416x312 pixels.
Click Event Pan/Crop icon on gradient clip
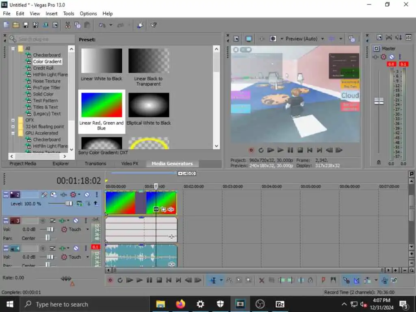click(x=163, y=210)
